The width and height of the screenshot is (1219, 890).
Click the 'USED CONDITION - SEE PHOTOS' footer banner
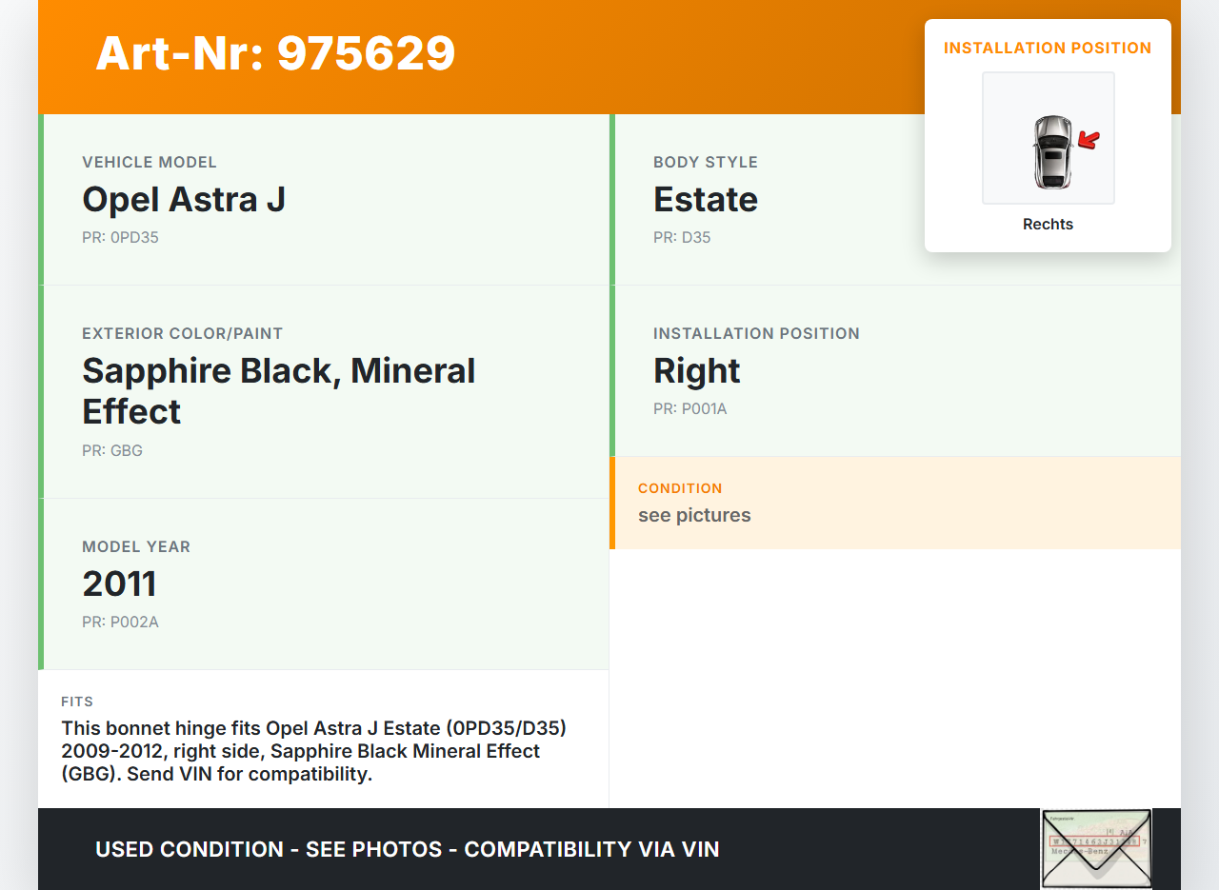click(x=407, y=849)
